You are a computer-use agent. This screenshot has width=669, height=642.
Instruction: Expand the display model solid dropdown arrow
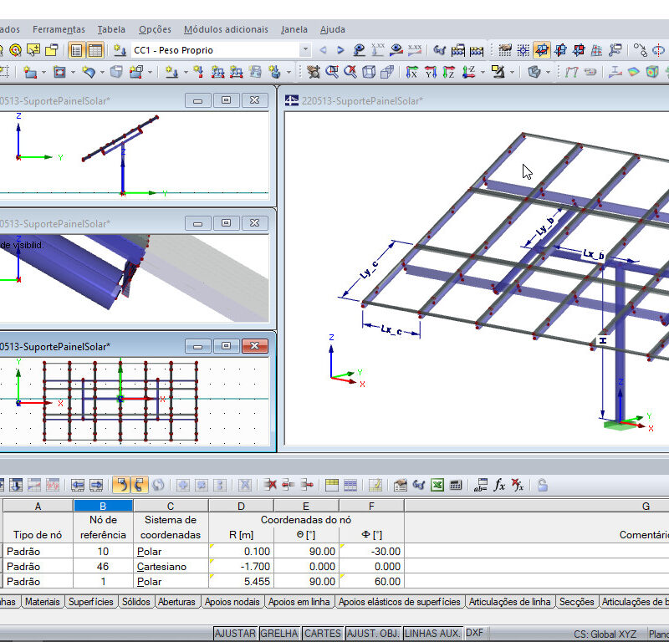click(549, 72)
